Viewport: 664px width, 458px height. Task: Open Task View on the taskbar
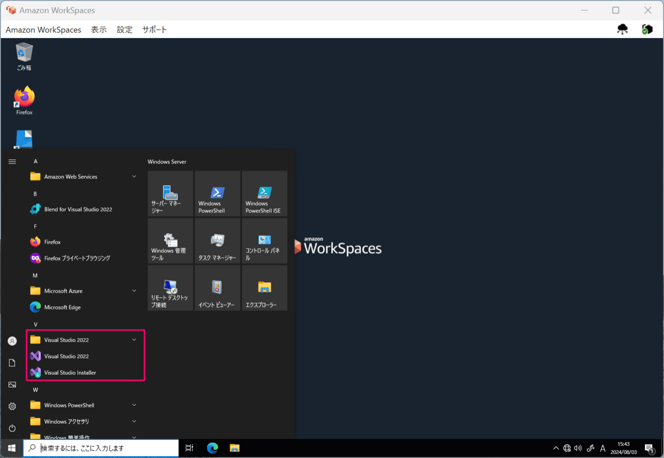click(189, 448)
